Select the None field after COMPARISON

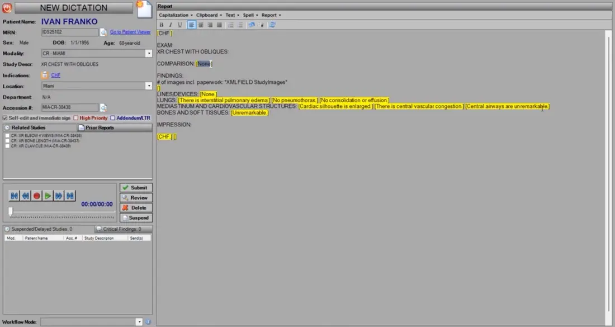click(x=204, y=64)
